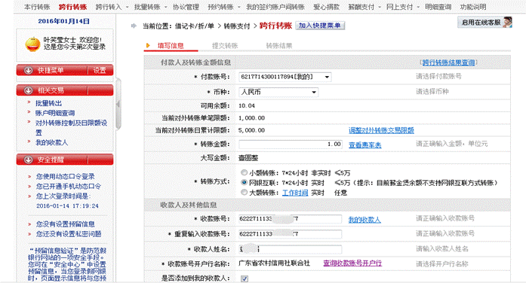Viewport: 526px width, 283px height.
Task: Open 调整对外转账交易限额 link
Action: 381,130
